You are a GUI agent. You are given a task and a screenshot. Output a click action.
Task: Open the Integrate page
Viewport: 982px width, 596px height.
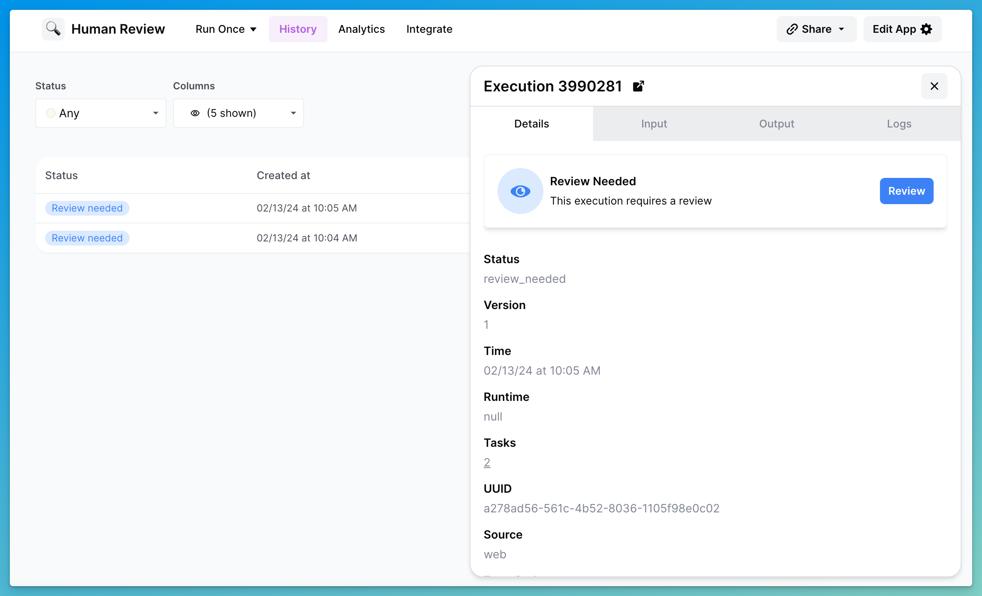(429, 29)
